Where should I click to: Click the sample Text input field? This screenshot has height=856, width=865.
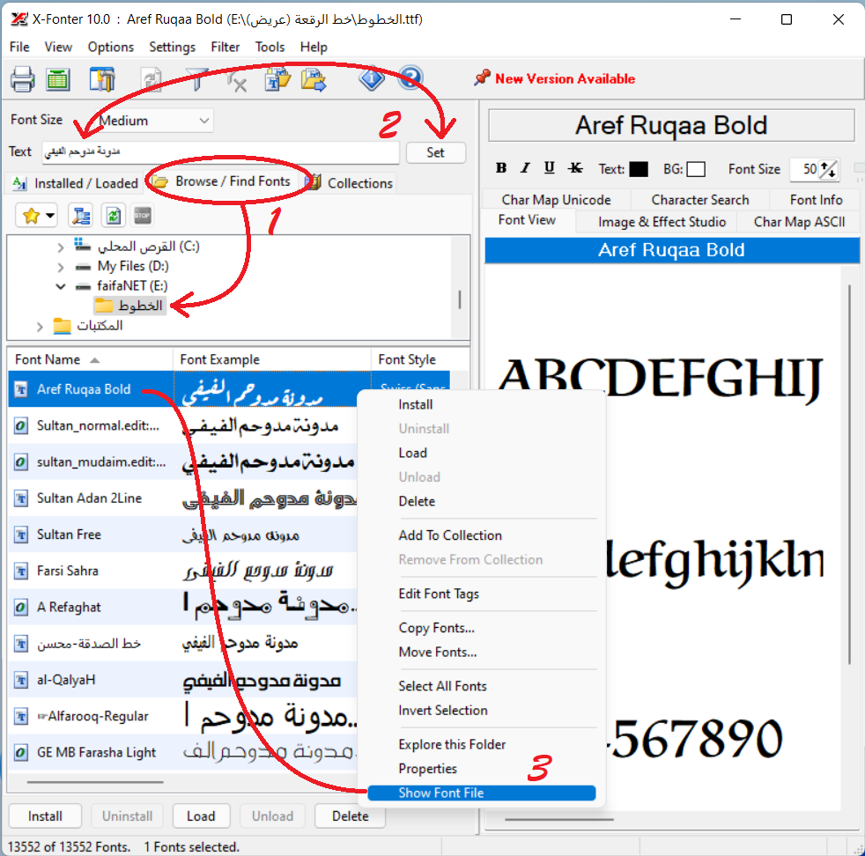coord(221,152)
